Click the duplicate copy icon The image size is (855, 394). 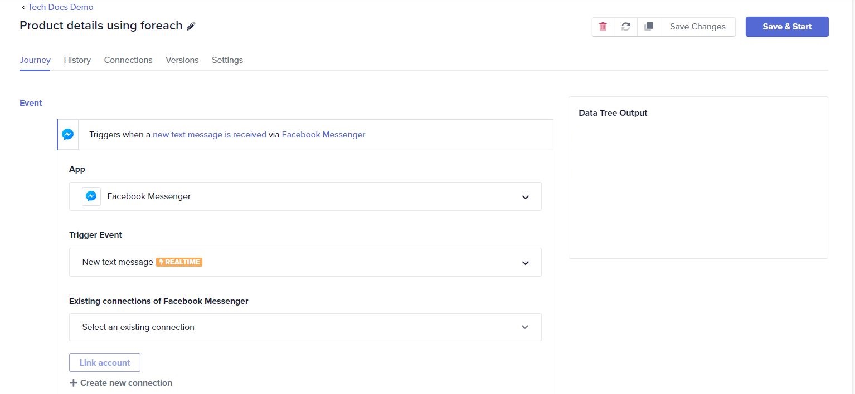(648, 27)
